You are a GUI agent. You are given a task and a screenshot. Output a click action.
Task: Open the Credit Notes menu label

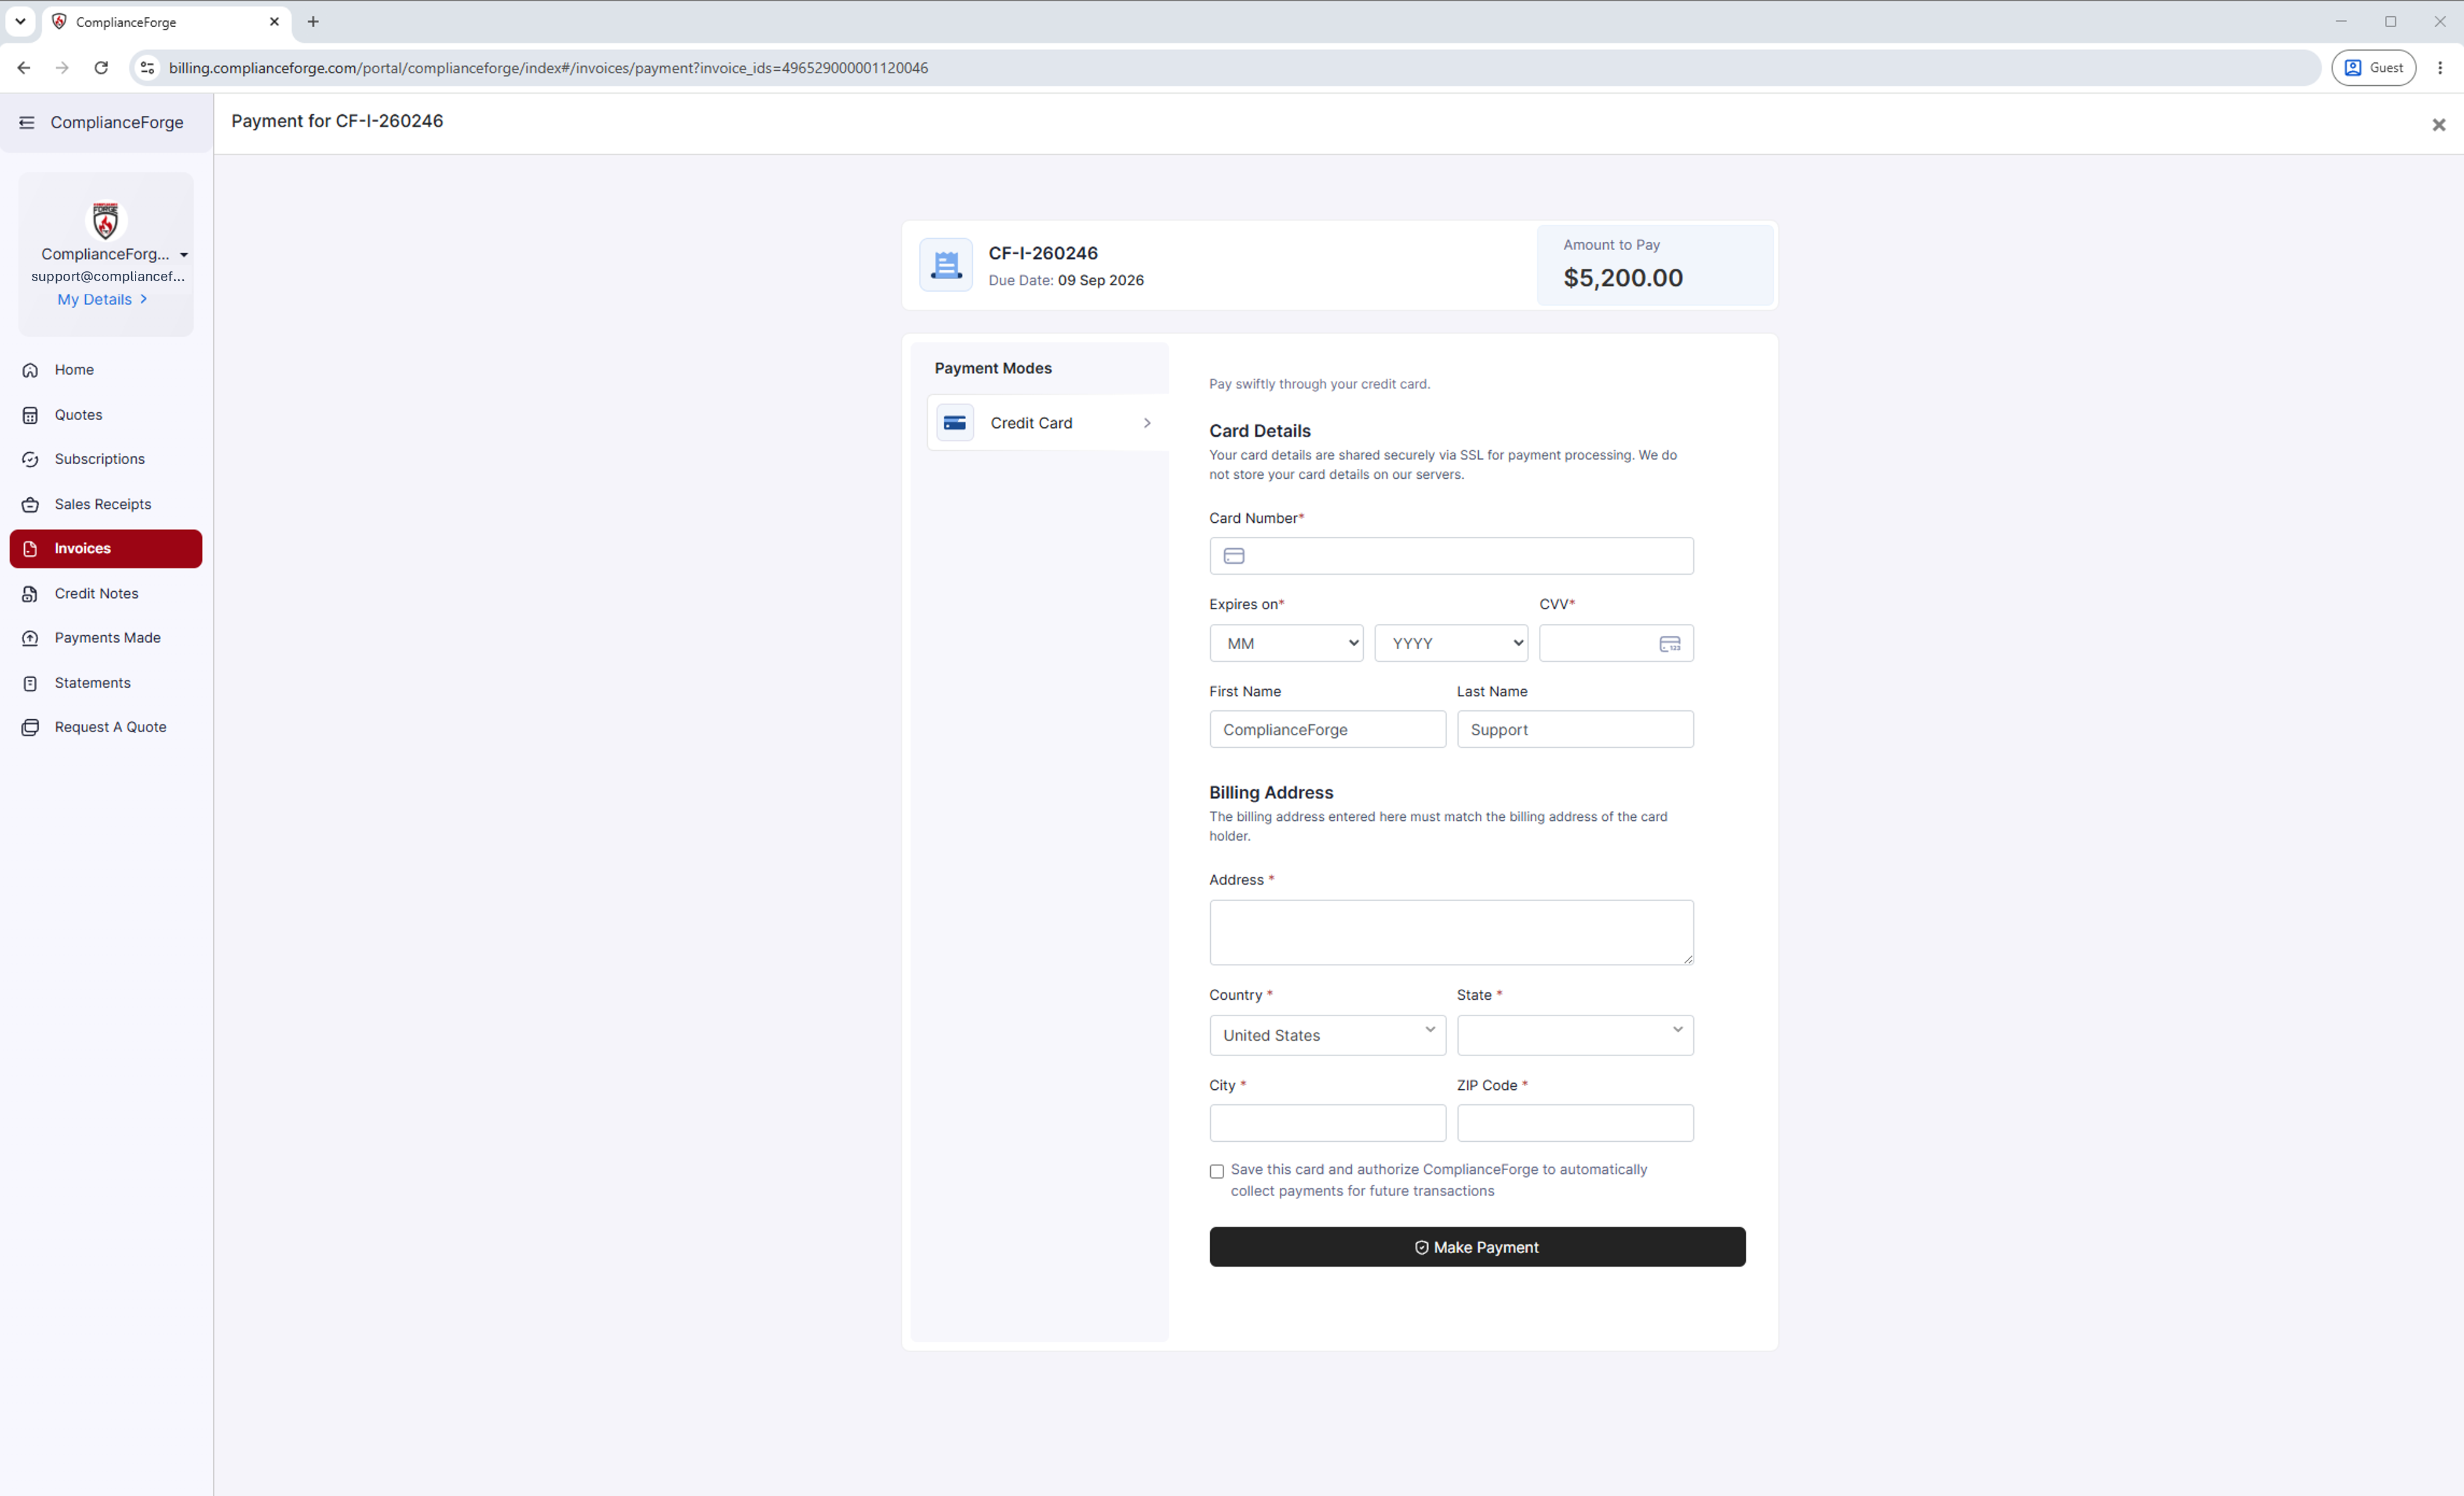point(96,593)
